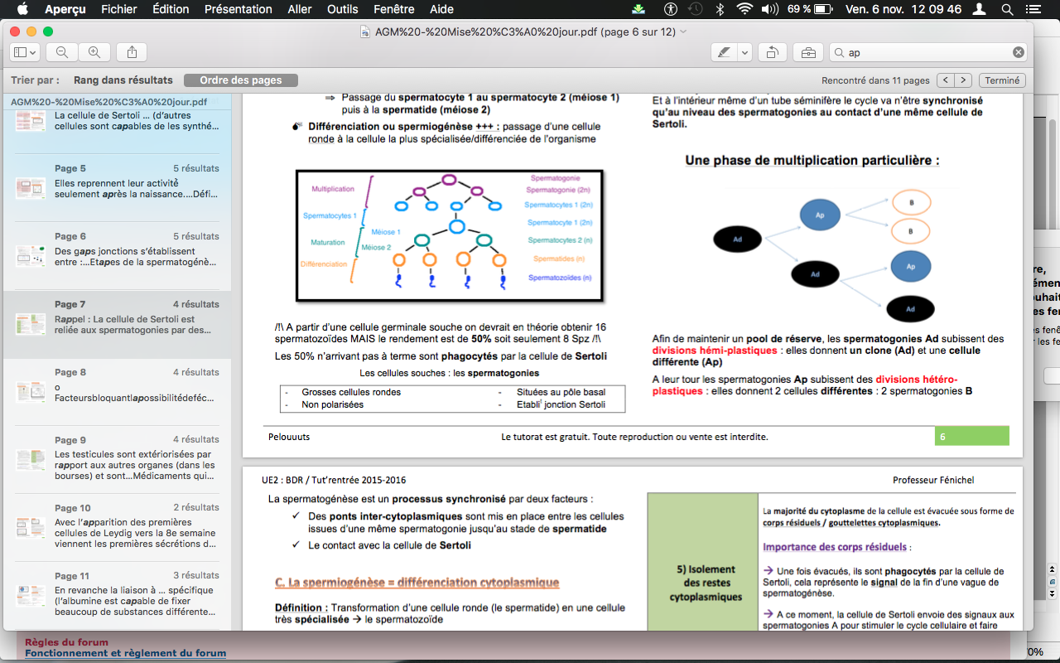Sort by Rang dans résultats

pyautogui.click(x=123, y=80)
